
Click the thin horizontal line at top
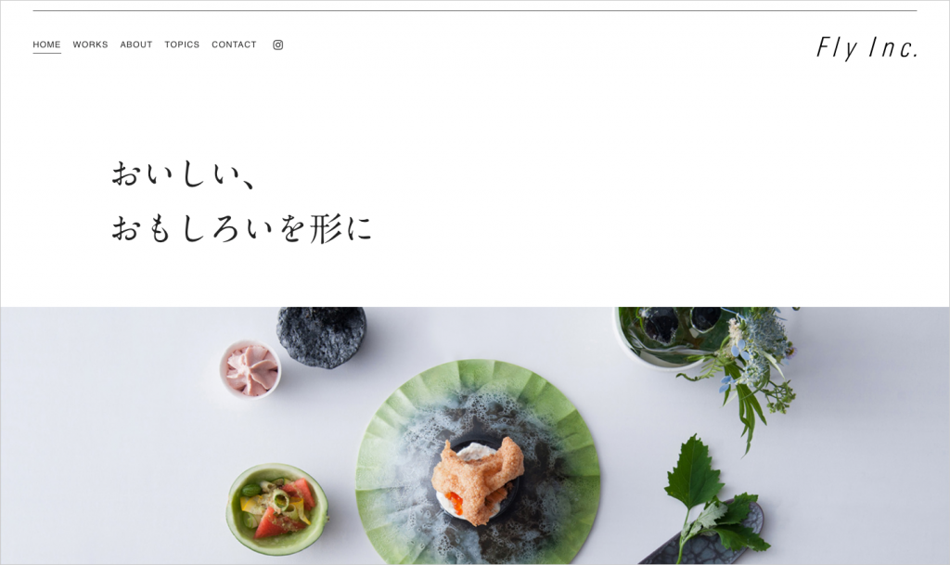[475, 11]
